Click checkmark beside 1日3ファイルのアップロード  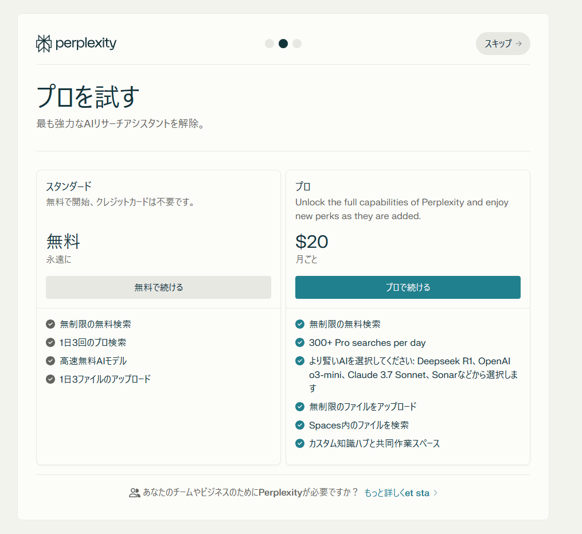pos(50,379)
